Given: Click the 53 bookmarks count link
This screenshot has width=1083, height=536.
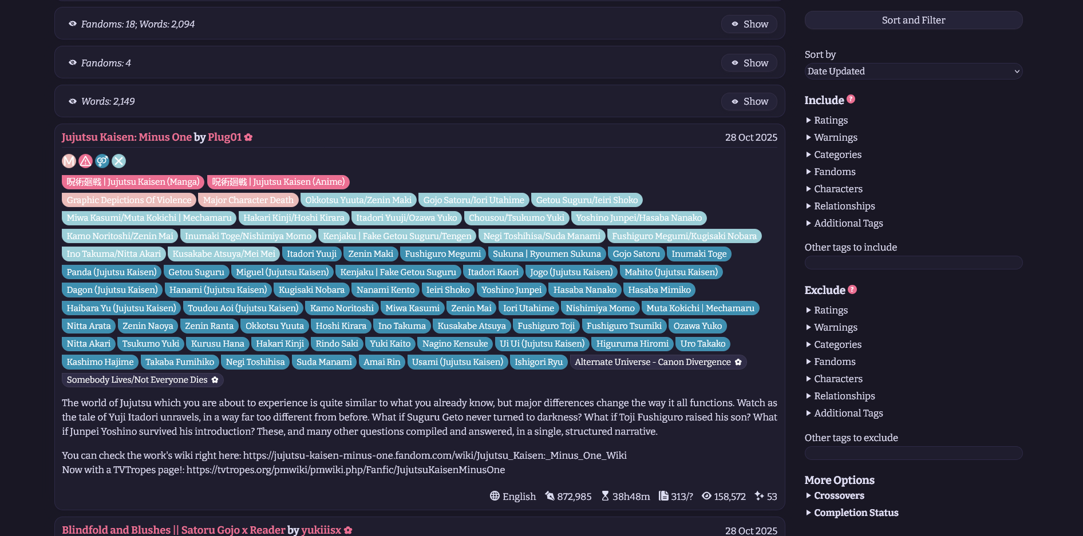Looking at the screenshot, I should click(x=772, y=497).
